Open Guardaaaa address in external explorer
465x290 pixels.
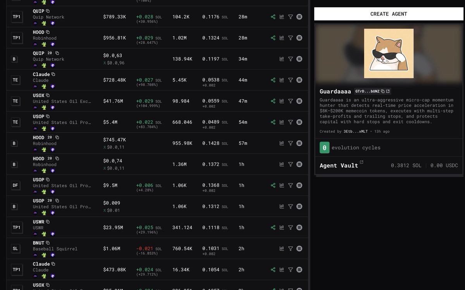point(387,91)
